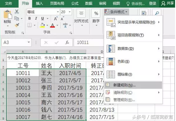Click the Copy icon in clipboard group

tap(17, 19)
